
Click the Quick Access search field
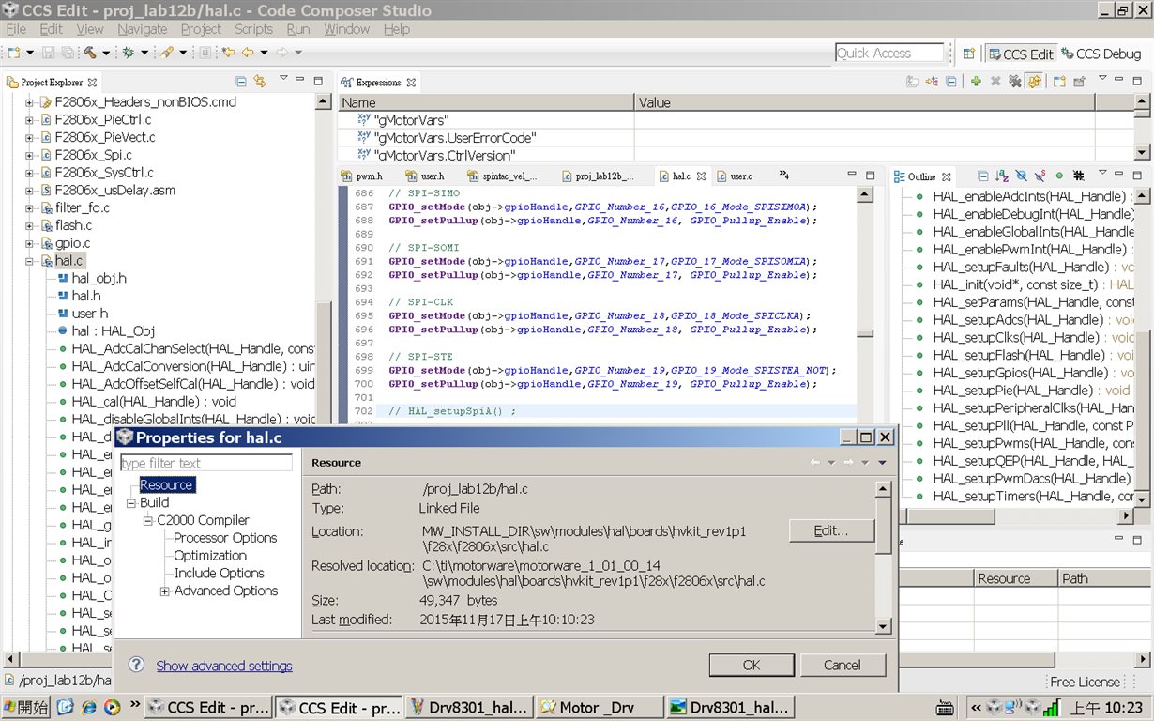(x=889, y=54)
